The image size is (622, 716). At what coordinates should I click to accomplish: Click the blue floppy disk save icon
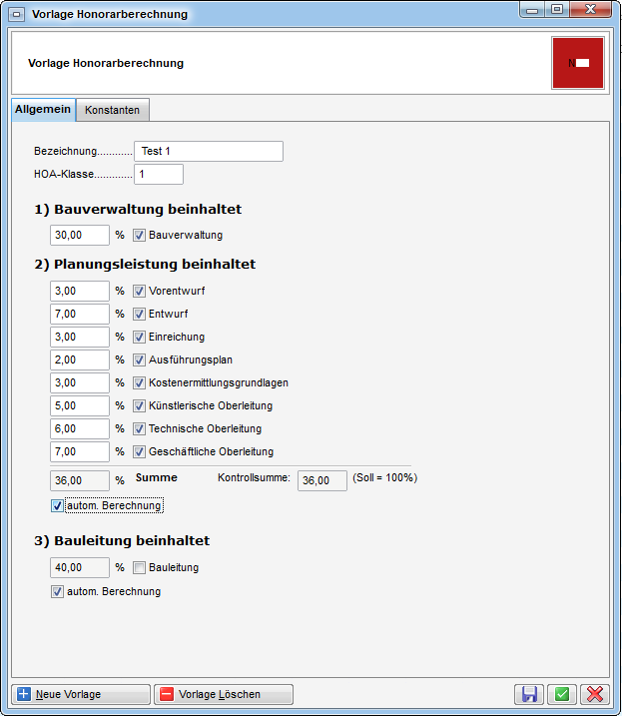click(529, 694)
